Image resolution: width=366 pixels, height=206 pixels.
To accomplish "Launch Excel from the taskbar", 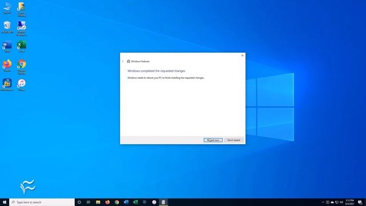I will (136, 202).
